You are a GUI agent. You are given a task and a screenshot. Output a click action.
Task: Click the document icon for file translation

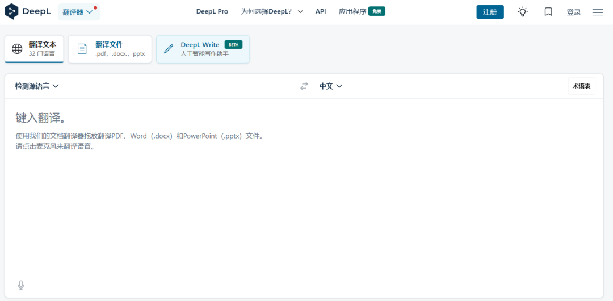pos(82,49)
